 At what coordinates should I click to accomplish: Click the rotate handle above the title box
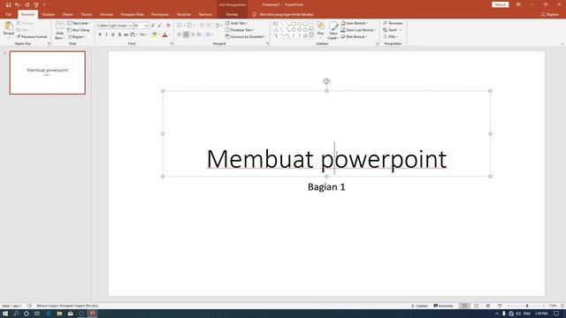326,81
